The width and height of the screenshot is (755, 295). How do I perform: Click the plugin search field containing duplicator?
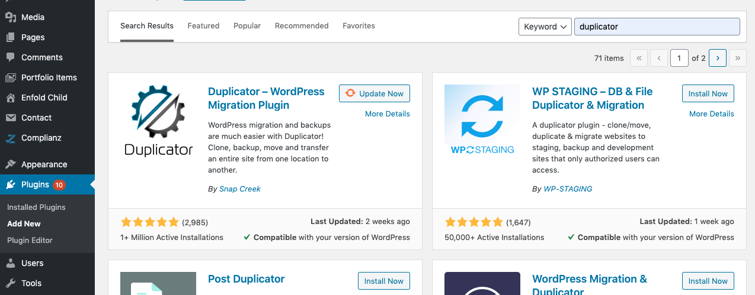[657, 27]
